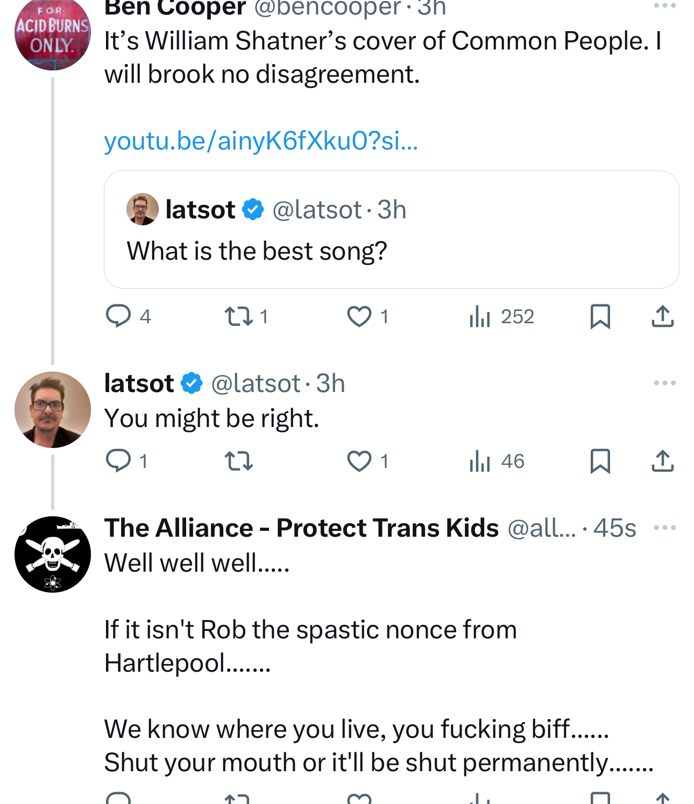Open The Alliance skull avatar profile
This screenshot has height=804, width=694.
pos(53,554)
